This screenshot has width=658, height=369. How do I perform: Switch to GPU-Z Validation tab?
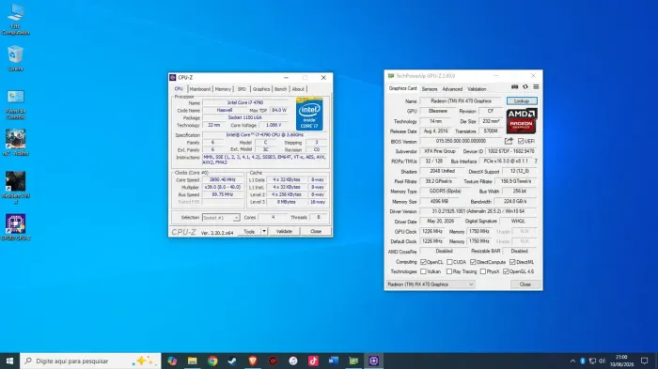(477, 89)
